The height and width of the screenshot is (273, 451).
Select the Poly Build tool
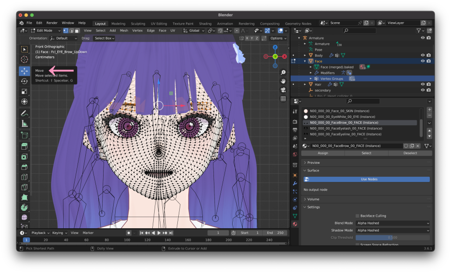pyautogui.click(x=25, y=197)
